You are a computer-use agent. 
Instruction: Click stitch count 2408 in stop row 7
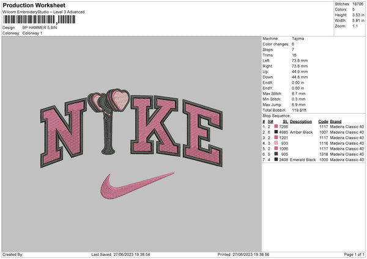tap(283, 159)
